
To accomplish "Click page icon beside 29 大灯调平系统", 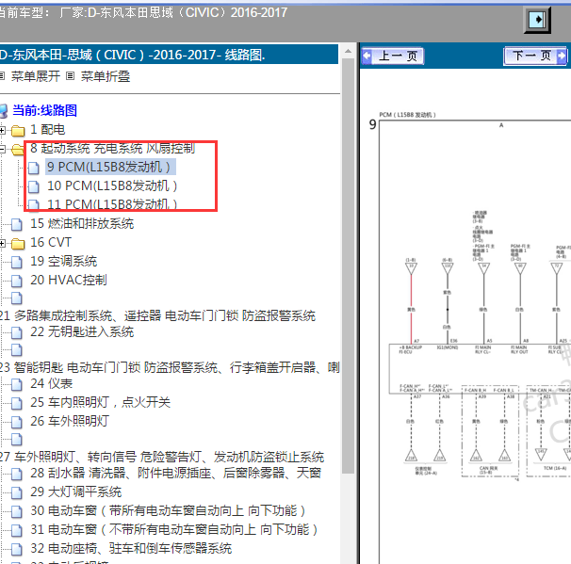I will tap(17, 493).
